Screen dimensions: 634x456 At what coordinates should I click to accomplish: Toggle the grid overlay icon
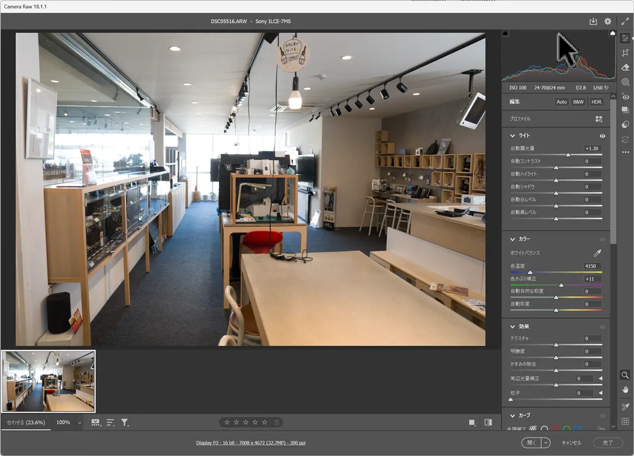(626, 421)
